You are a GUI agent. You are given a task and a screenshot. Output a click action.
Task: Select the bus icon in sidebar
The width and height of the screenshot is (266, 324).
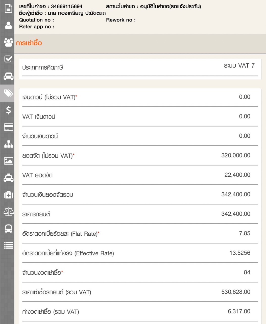tap(8, 229)
